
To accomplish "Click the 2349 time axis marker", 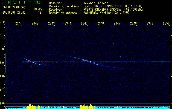I will click(x=150, y=23).
